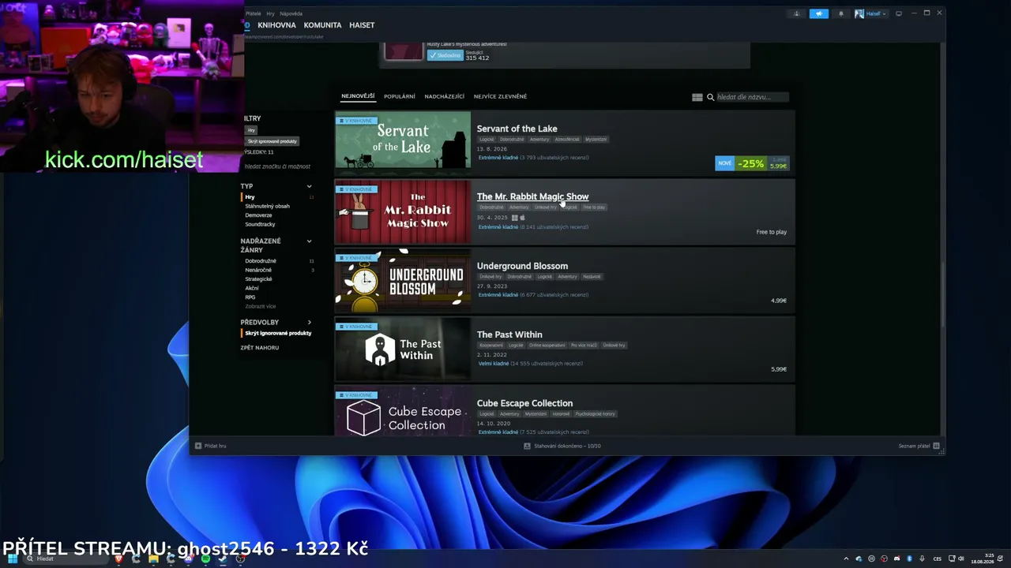This screenshot has width=1011, height=568.
Task: Collapse the TYP filter section
Action: 309,186
